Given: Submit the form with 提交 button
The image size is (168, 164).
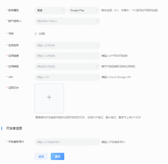Looking at the screenshot, I should click(x=57, y=157).
